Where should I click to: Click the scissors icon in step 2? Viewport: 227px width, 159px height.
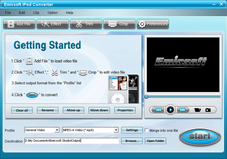point(55,72)
